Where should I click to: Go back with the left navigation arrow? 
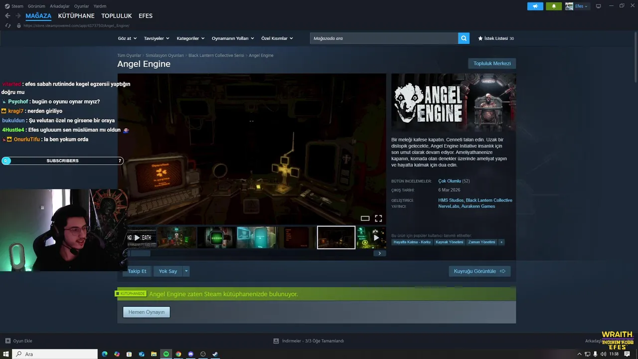(7, 16)
